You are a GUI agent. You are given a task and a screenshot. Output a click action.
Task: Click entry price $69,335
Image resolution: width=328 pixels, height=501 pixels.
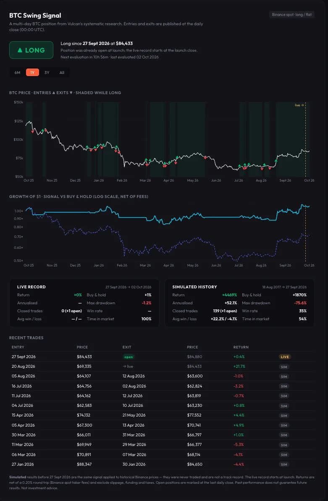[x=84, y=367]
